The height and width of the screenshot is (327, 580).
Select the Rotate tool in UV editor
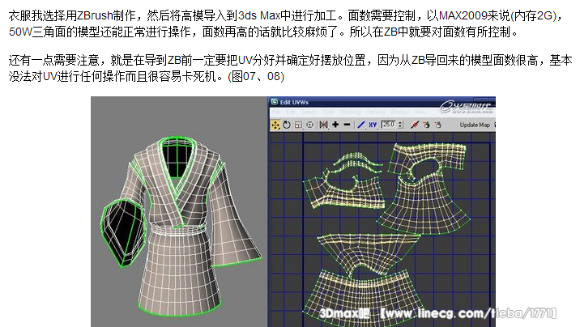pyautogui.click(x=287, y=125)
